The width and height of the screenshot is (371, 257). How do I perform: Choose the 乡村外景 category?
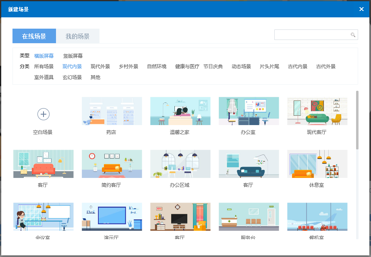coord(129,67)
